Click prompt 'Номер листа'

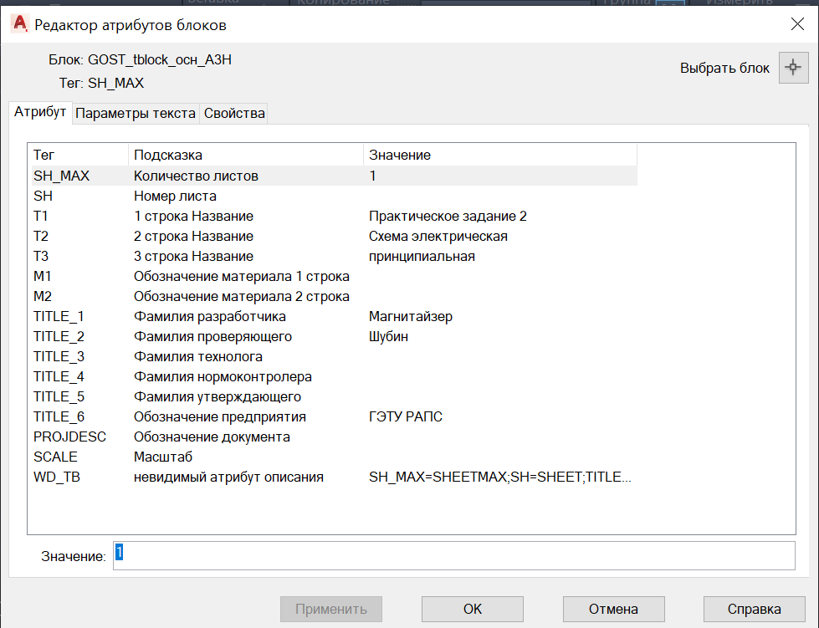(x=175, y=197)
